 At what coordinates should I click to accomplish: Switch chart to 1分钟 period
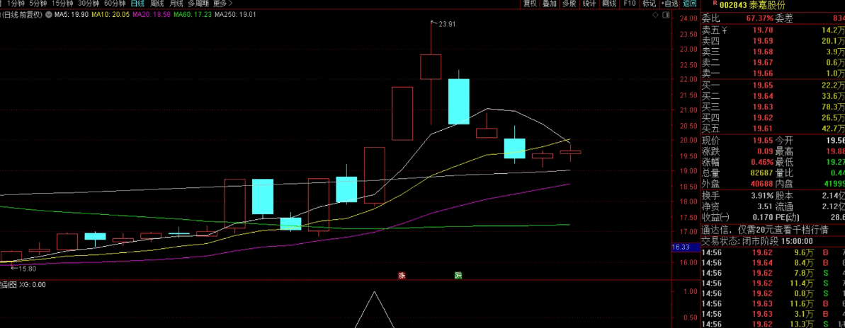16,4
